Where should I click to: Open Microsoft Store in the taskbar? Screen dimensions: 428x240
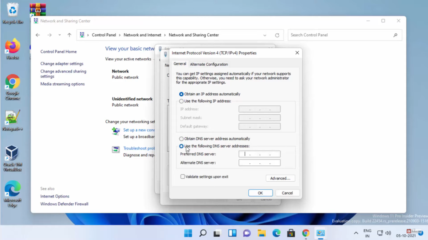291,233
